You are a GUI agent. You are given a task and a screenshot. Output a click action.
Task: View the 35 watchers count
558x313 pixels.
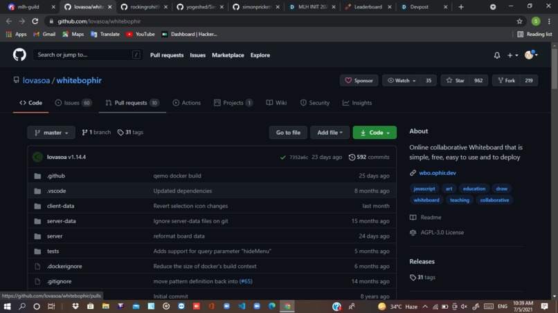(x=429, y=80)
